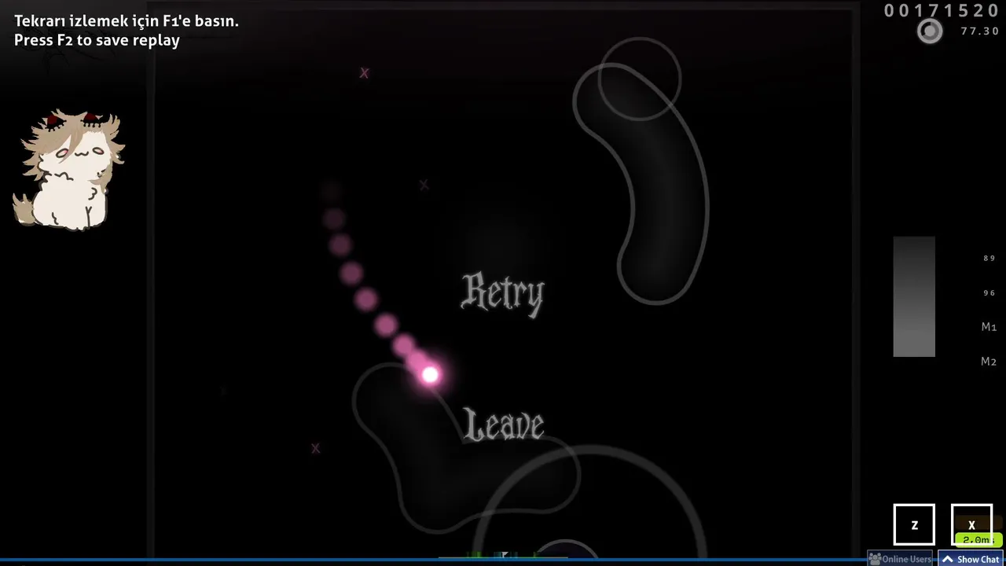Click the "Tekrarı izlemek için F1'e basın." message
Viewport: 1006px width, 566px height.
pos(127,21)
